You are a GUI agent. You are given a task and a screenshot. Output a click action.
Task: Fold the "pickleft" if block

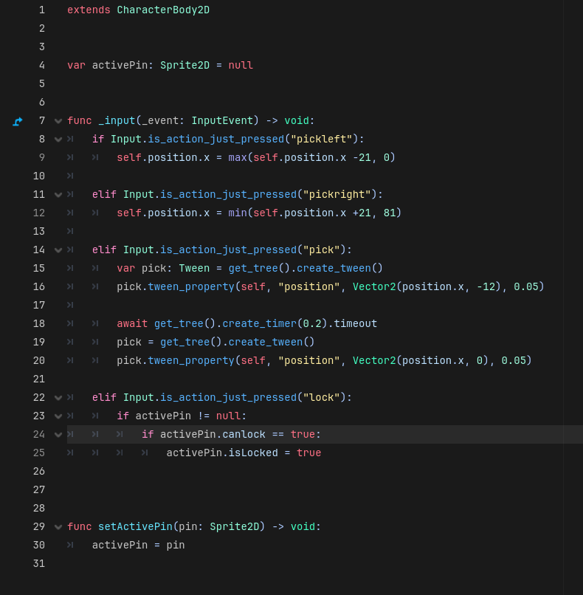tap(58, 140)
